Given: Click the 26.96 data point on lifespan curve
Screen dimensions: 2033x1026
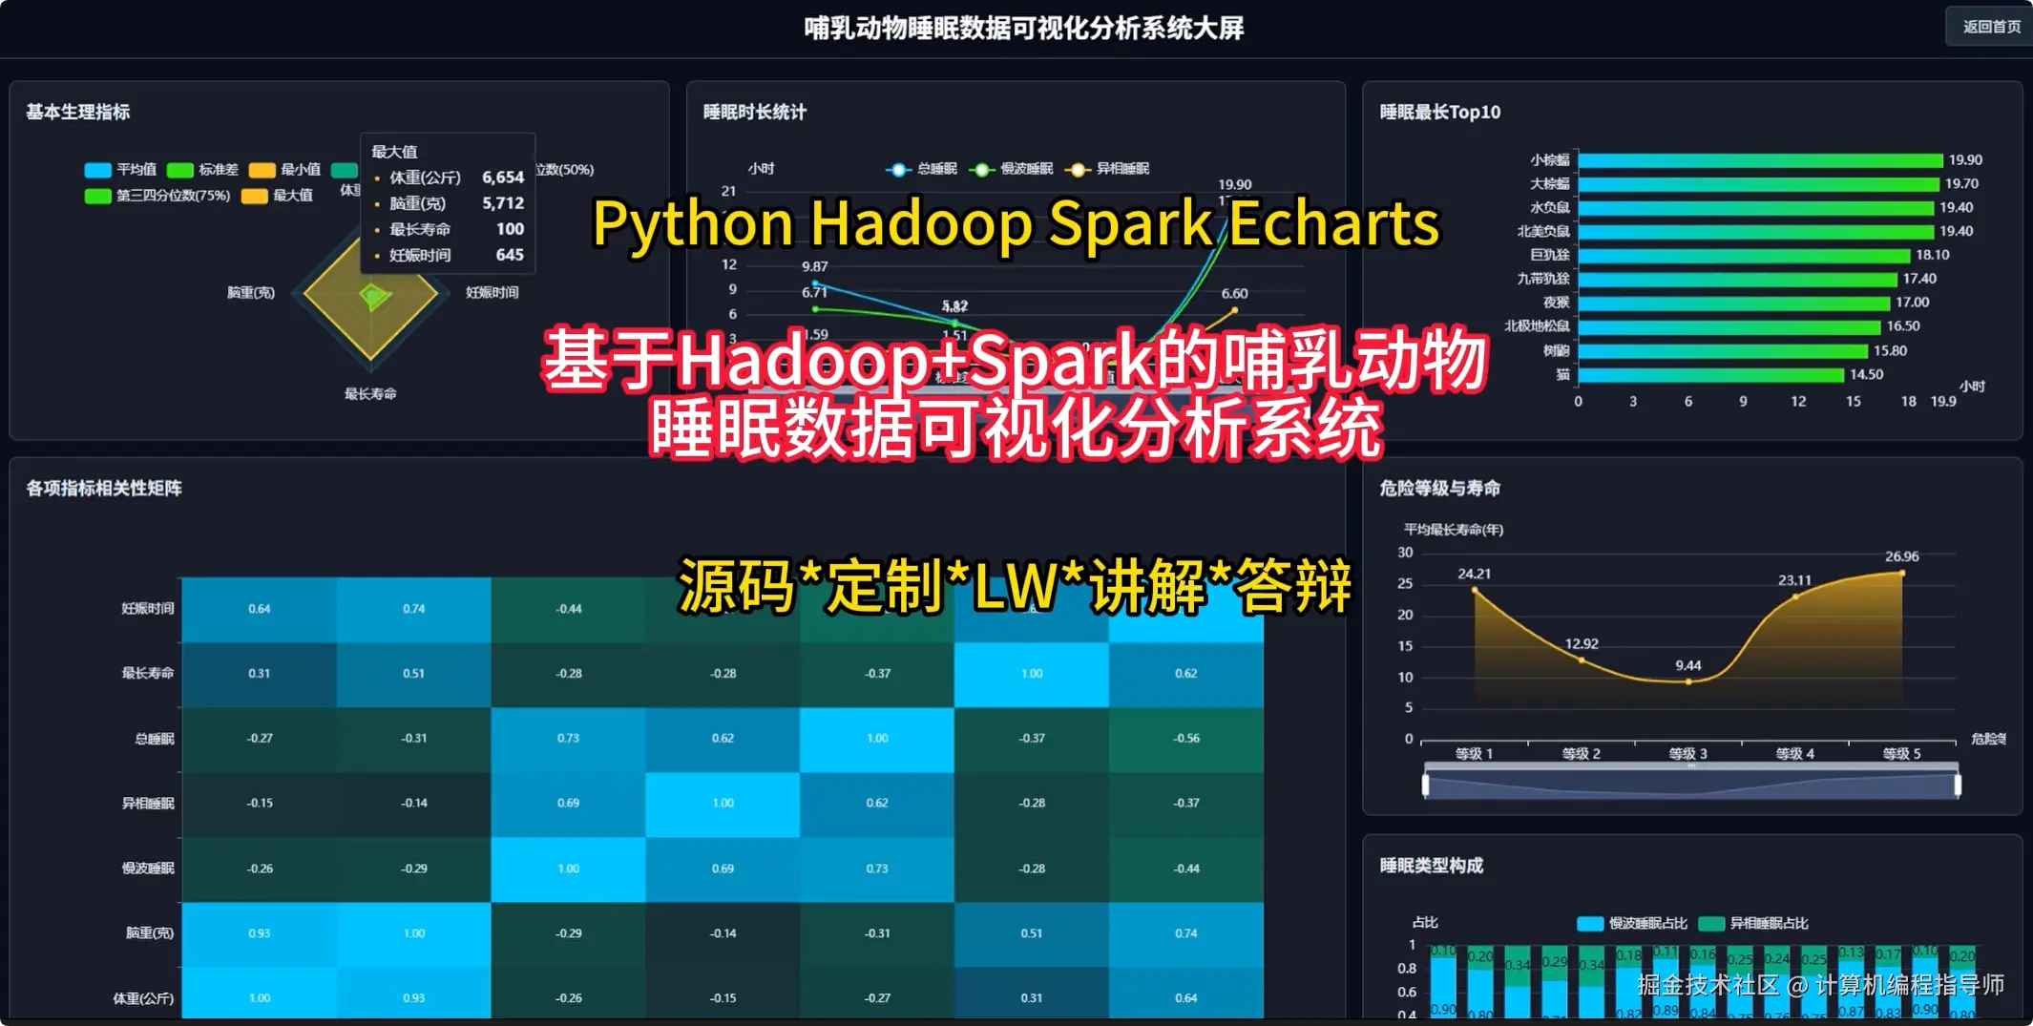Looking at the screenshot, I should click(x=1902, y=573).
